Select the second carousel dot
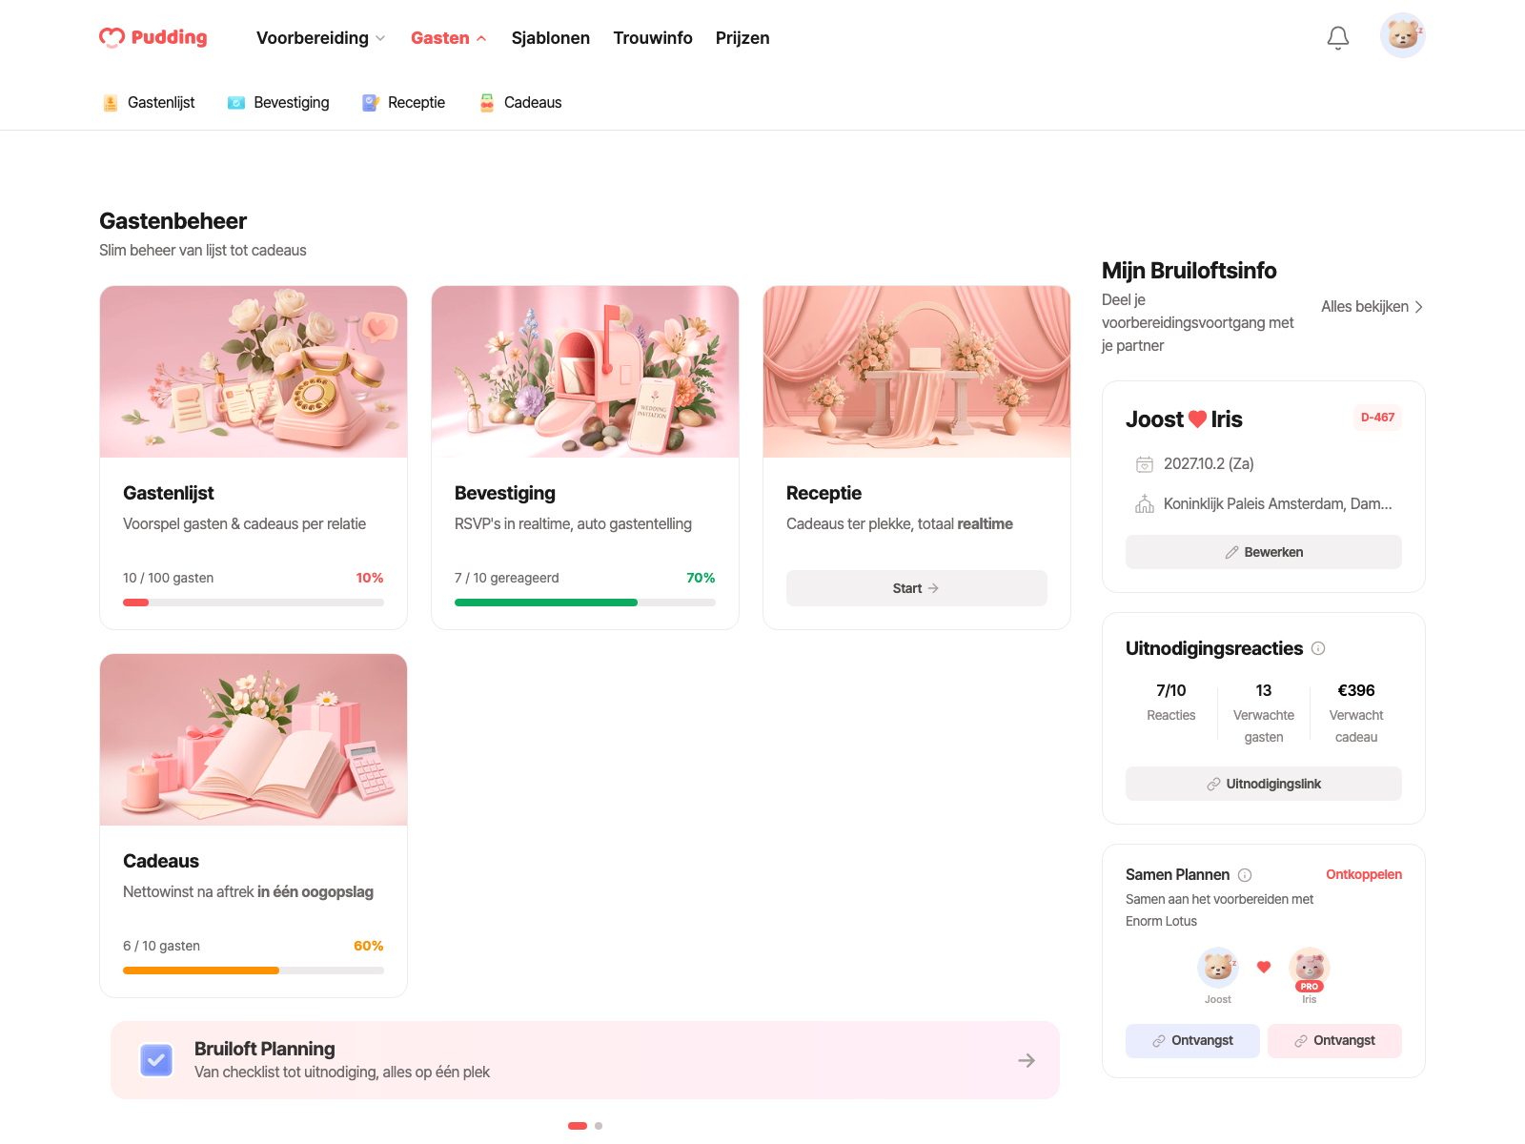This screenshot has width=1525, height=1144. [599, 1126]
